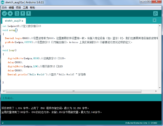
Task: Click the vertical scrollbar up arrow
Action: pos(160,26)
